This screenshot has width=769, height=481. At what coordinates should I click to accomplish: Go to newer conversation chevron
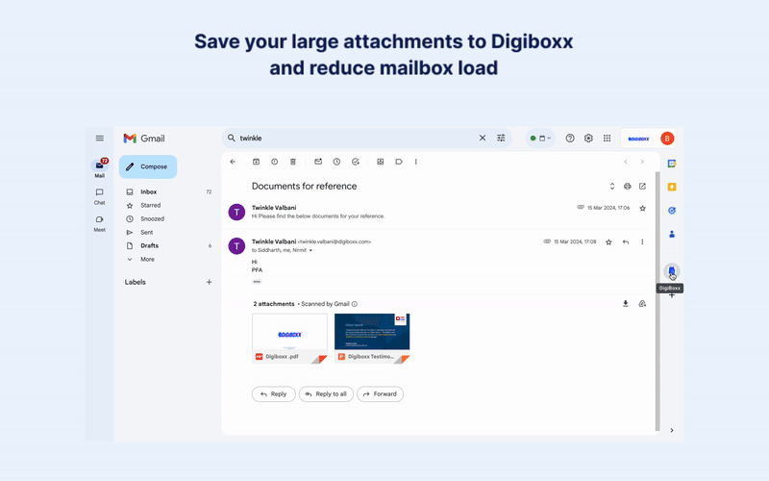click(x=626, y=162)
